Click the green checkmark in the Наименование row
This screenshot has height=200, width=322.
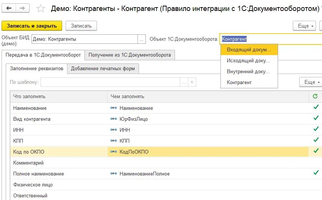click(x=316, y=107)
